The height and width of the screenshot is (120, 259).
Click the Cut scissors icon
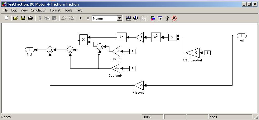pos(40,18)
